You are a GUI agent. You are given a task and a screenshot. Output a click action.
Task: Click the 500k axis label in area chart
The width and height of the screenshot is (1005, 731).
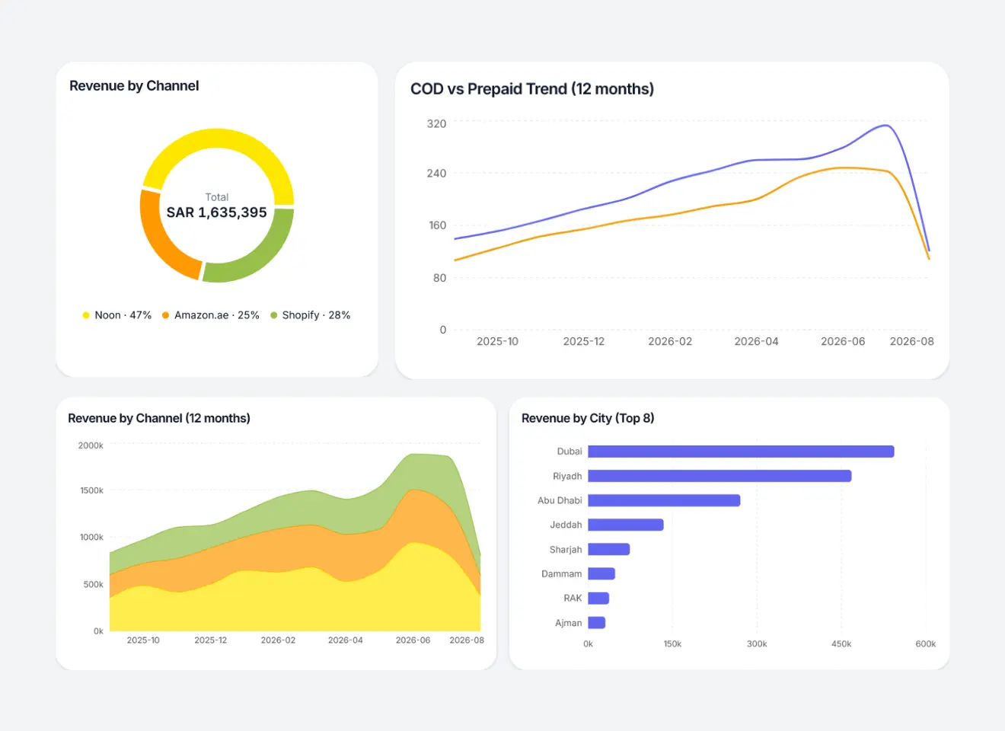coord(93,584)
